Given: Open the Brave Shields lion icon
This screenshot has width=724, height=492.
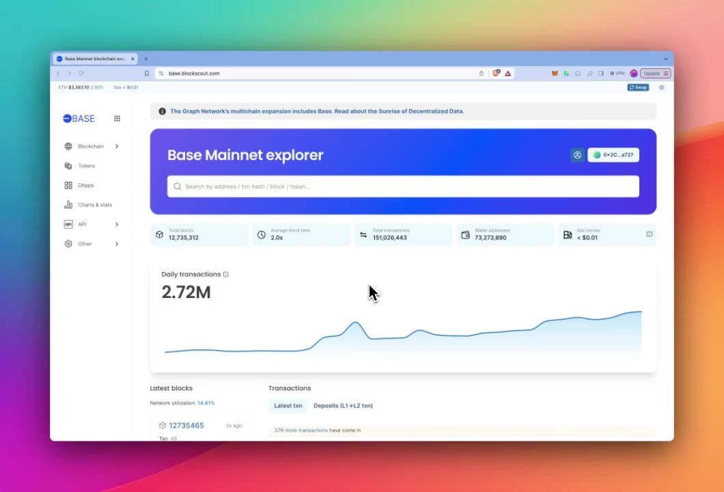Looking at the screenshot, I should (497, 73).
